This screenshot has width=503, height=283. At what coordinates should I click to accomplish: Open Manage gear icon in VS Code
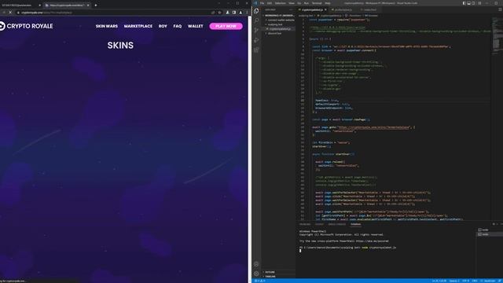256,274
